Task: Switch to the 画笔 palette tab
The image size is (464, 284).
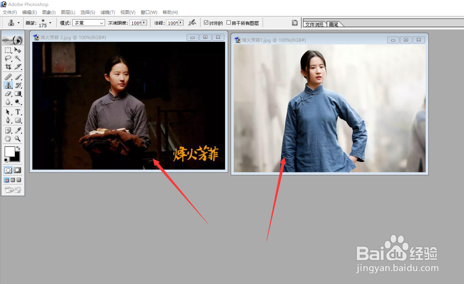Action: tap(334, 24)
